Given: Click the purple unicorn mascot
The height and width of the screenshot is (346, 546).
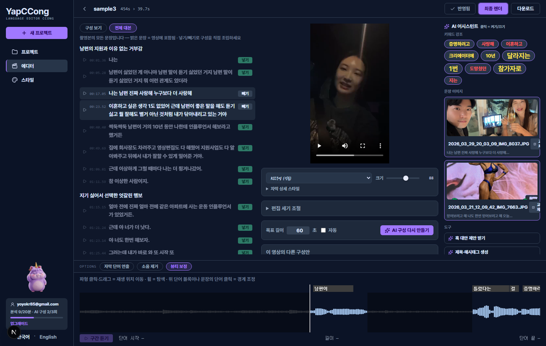Looking at the screenshot, I should [x=37, y=277].
